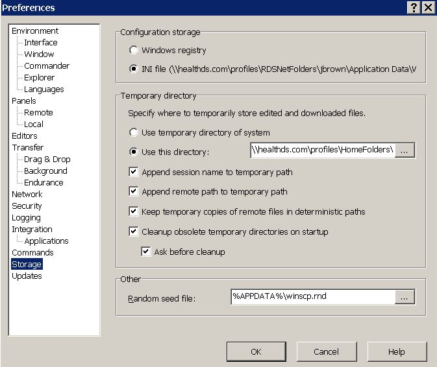
Task: Disable Keep temporary copies in deterministic paths
Action: (134, 211)
